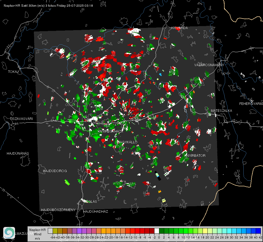Click the swirl logo icon in bottom-left corner
This screenshot has height=242, width=263.
(x=9, y=233)
